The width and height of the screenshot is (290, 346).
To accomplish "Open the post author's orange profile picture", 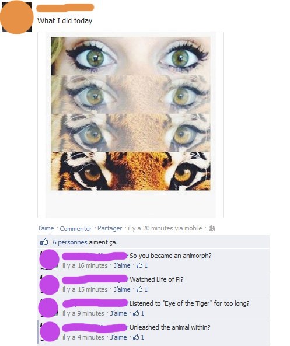I will tap(17, 17).
